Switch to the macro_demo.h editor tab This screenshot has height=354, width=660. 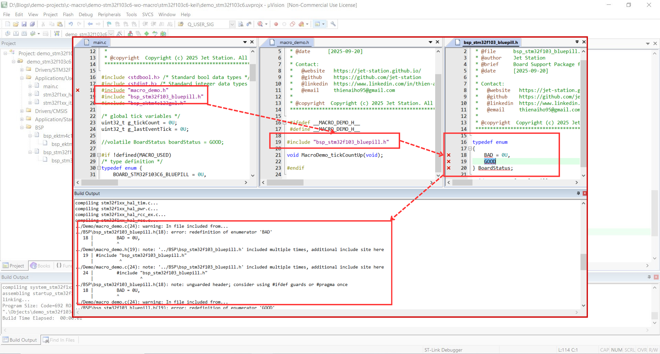pos(294,43)
